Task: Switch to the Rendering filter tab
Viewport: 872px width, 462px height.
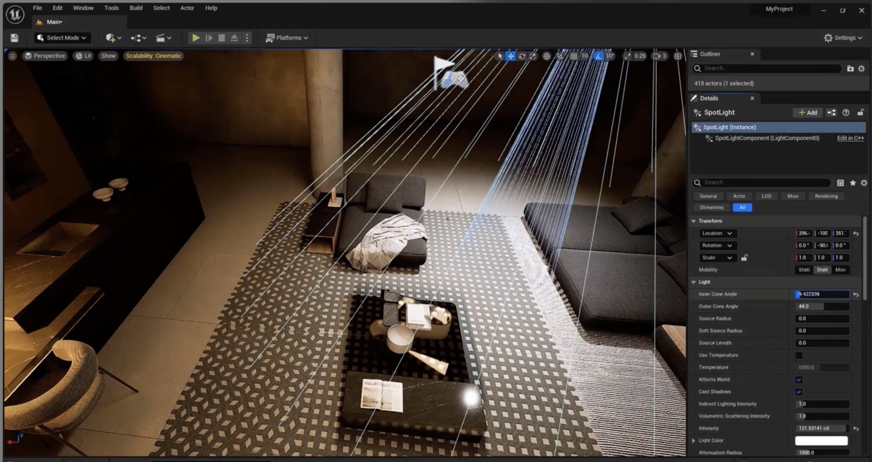Action: click(x=826, y=196)
